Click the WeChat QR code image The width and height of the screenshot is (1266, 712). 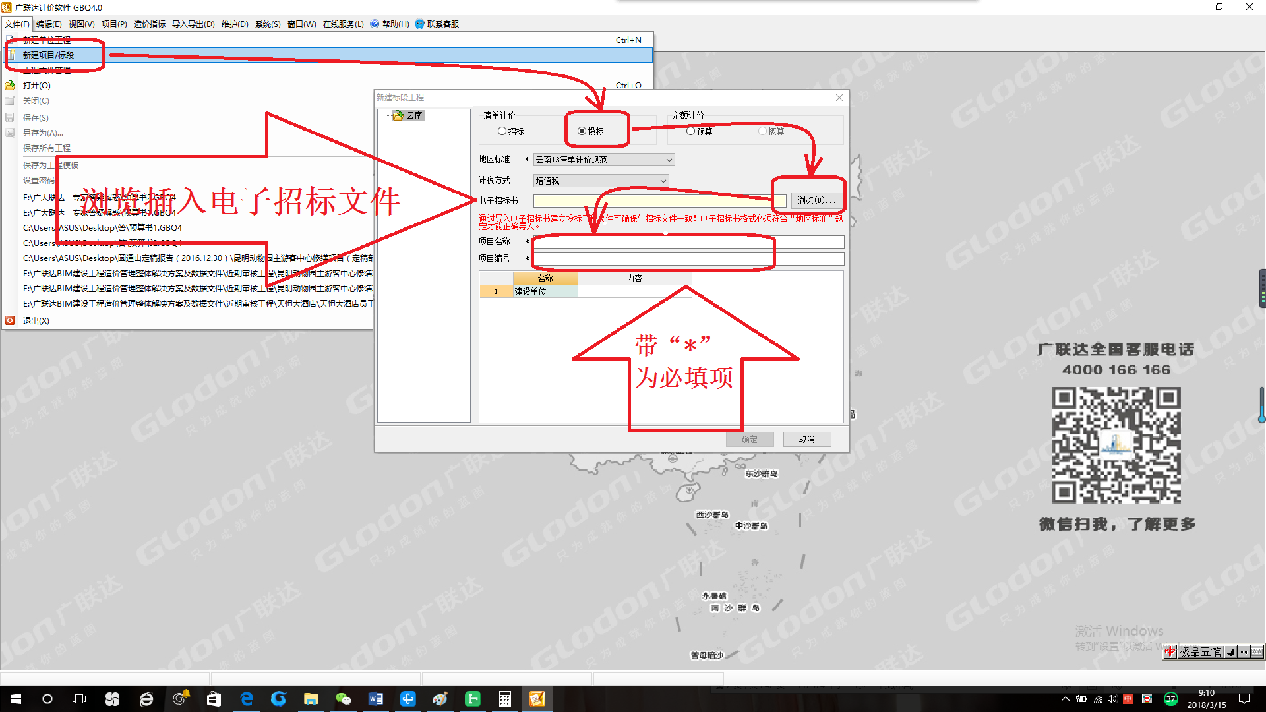[1116, 446]
